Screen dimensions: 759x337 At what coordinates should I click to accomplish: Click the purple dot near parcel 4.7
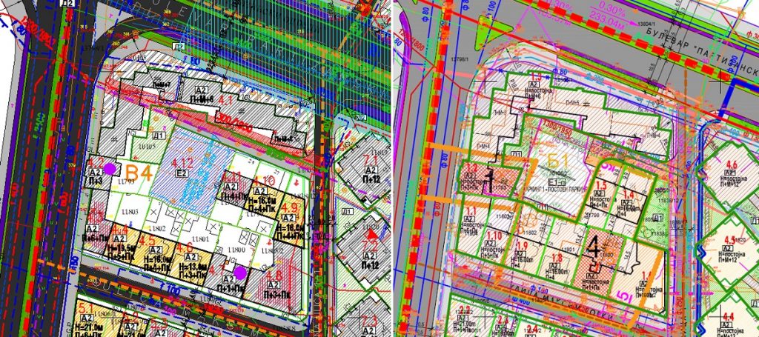(239, 273)
